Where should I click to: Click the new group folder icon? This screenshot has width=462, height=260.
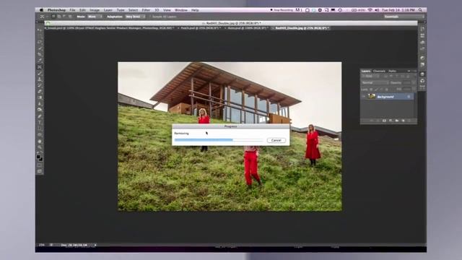(396, 121)
